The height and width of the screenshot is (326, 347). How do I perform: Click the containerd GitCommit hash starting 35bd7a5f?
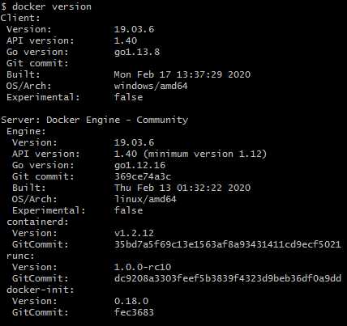tap(228, 244)
